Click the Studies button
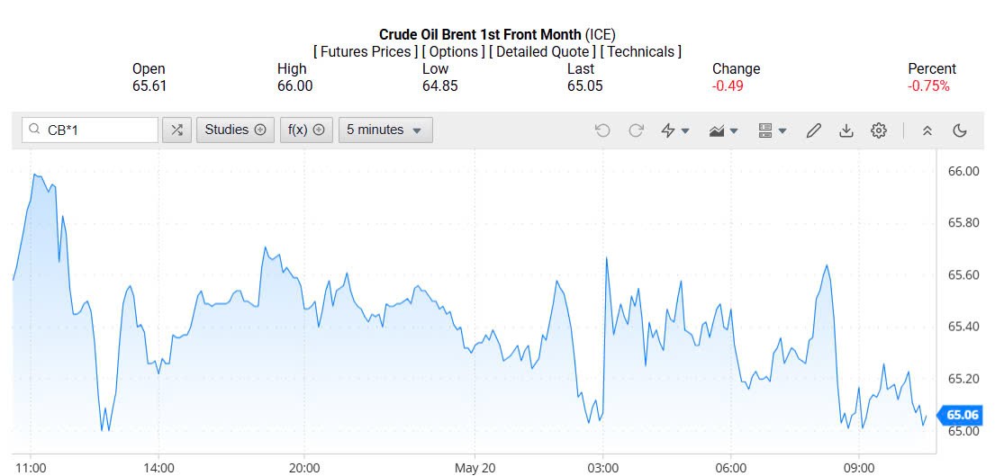The height and width of the screenshot is (476, 995). [235, 130]
